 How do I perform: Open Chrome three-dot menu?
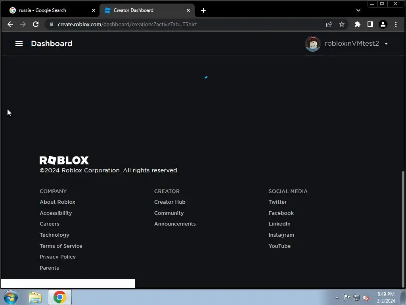click(x=396, y=24)
